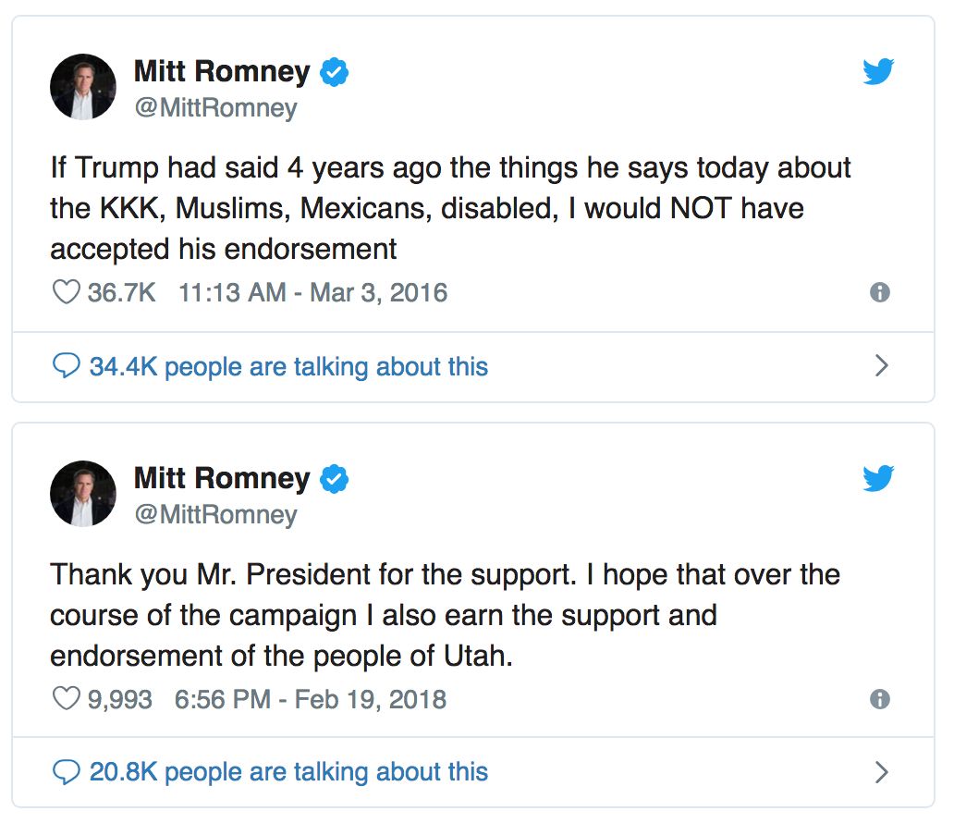954x823 pixels.
Task: Click Mitt Romney name in second tweet
Action: coord(222,478)
